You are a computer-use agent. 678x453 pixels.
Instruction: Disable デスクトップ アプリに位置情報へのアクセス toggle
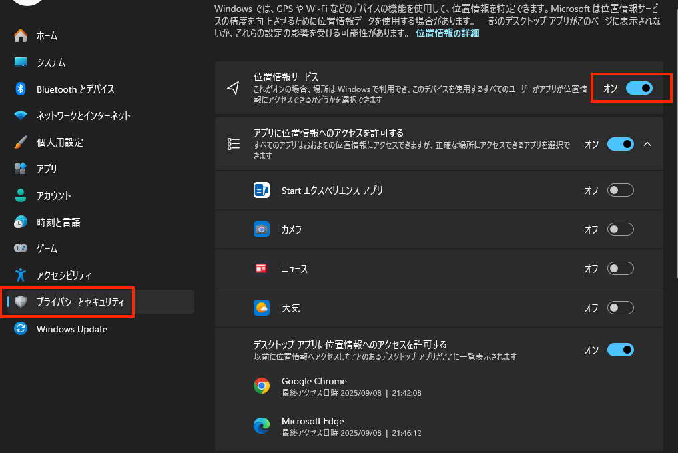(620, 350)
